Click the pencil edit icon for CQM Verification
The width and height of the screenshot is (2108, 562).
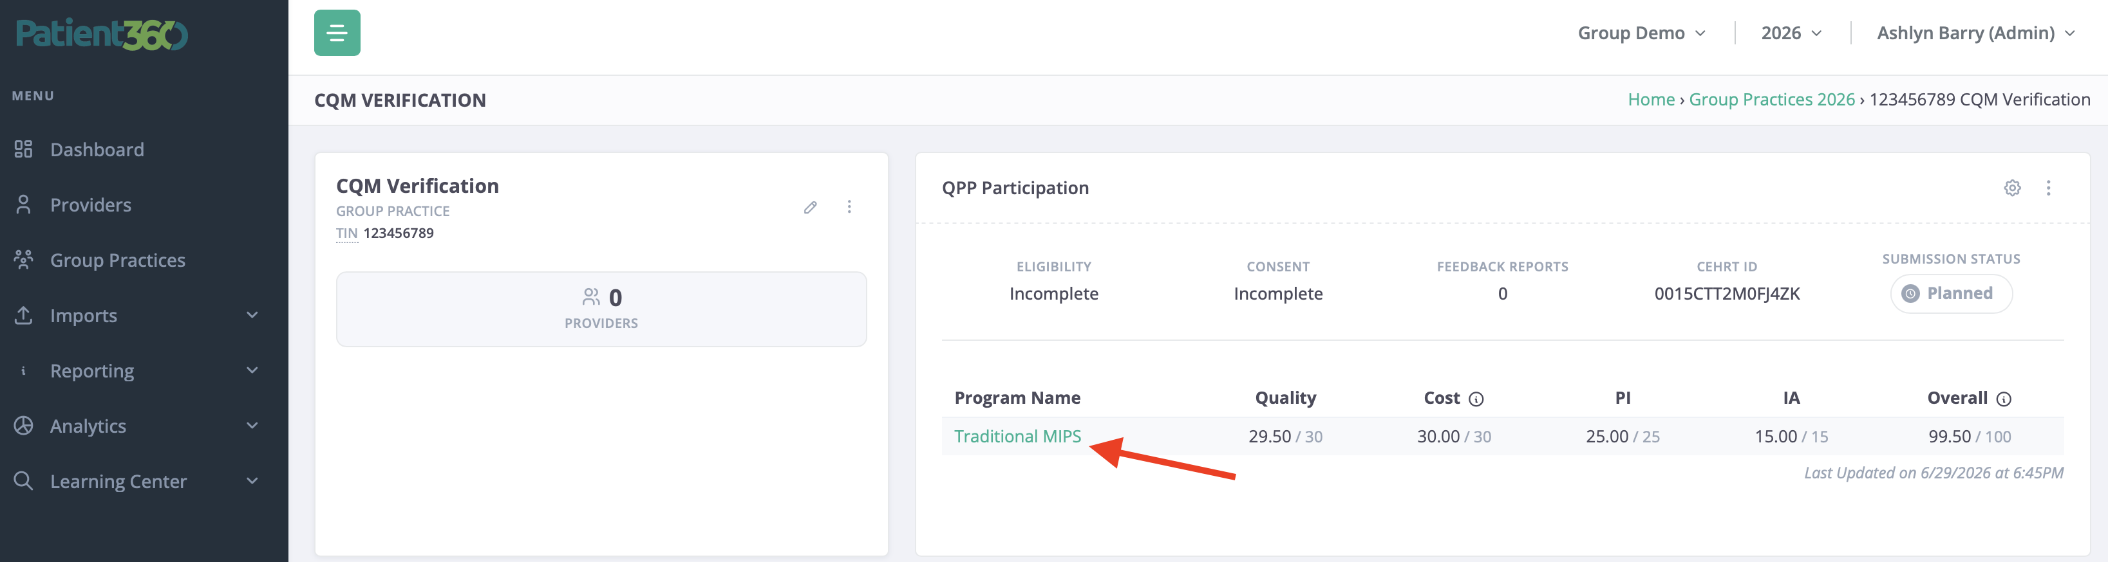click(x=810, y=206)
